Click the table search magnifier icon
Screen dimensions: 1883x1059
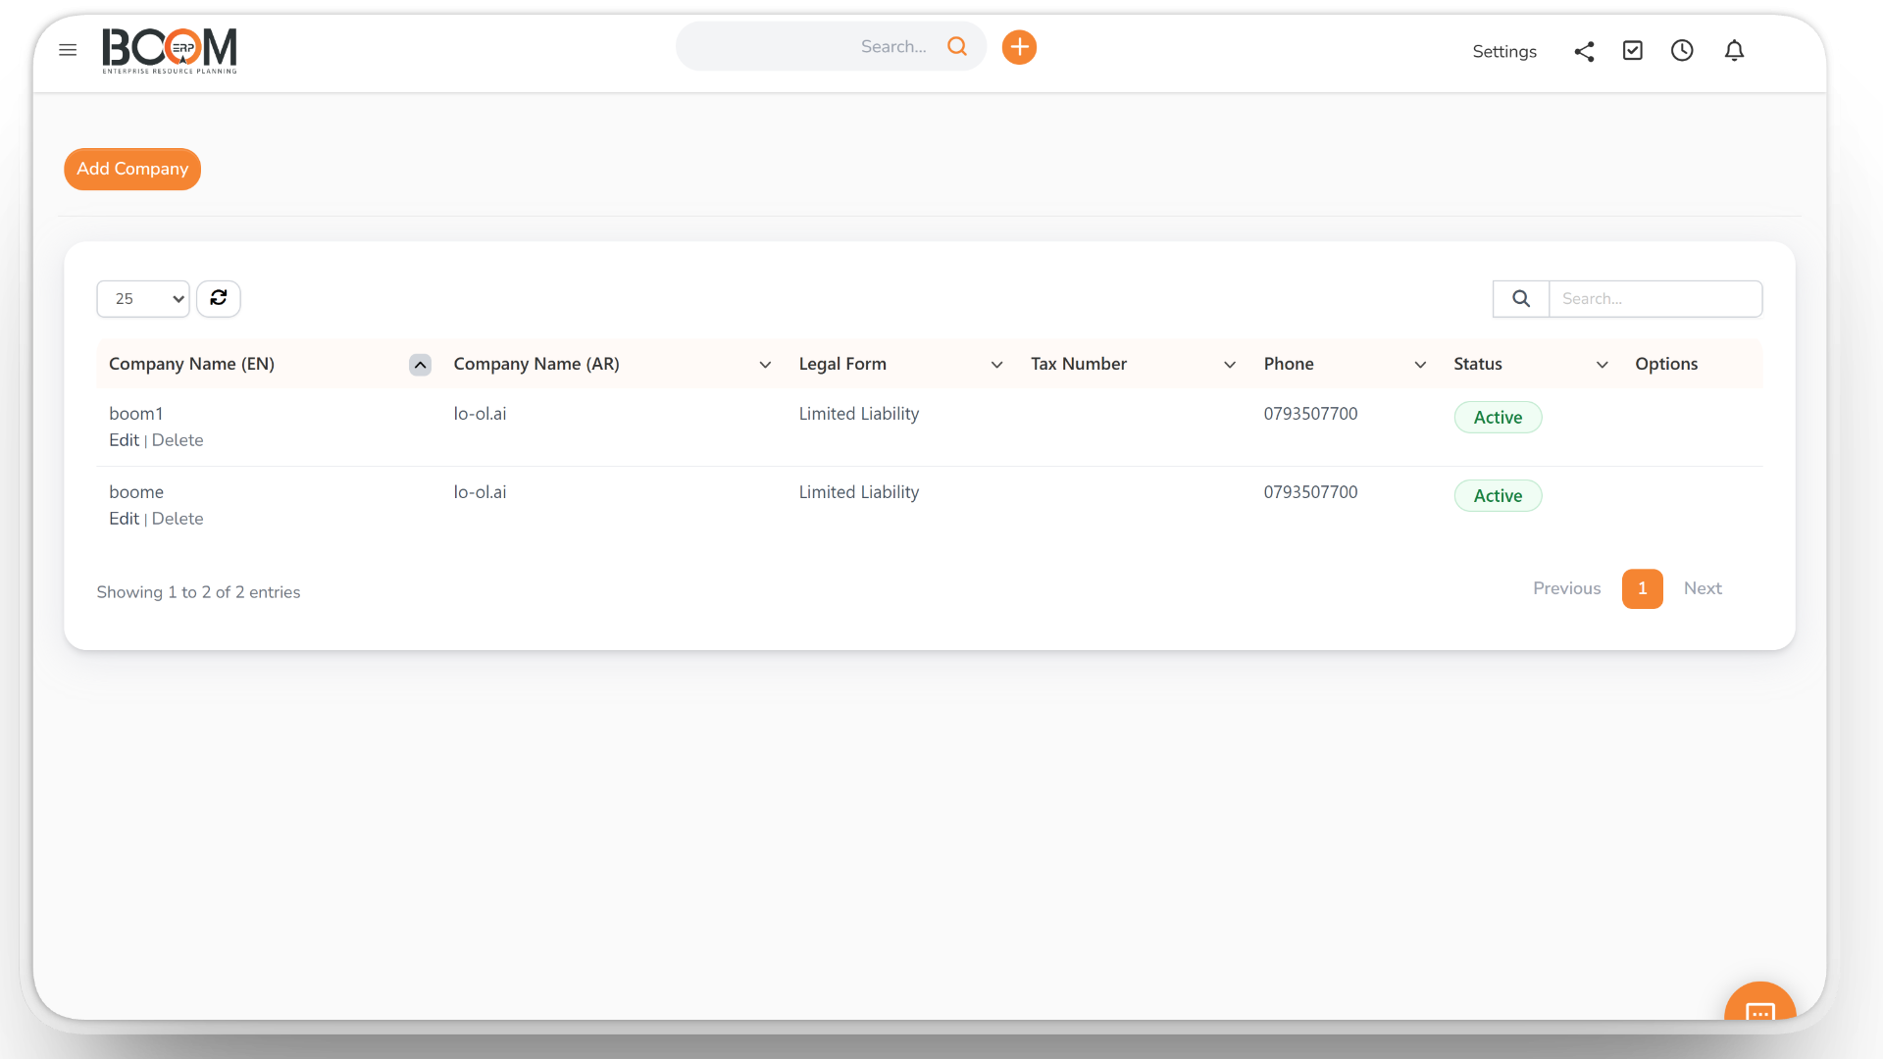tap(1521, 299)
